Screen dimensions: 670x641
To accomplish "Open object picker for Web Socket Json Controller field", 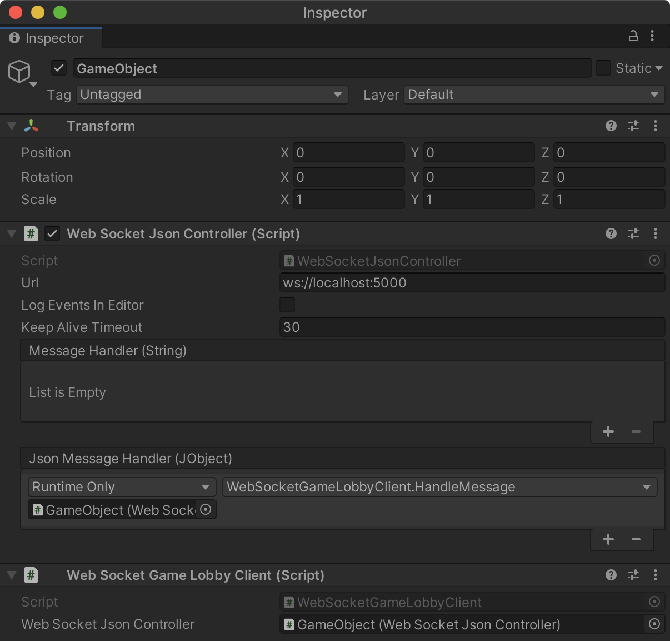I will [654, 624].
